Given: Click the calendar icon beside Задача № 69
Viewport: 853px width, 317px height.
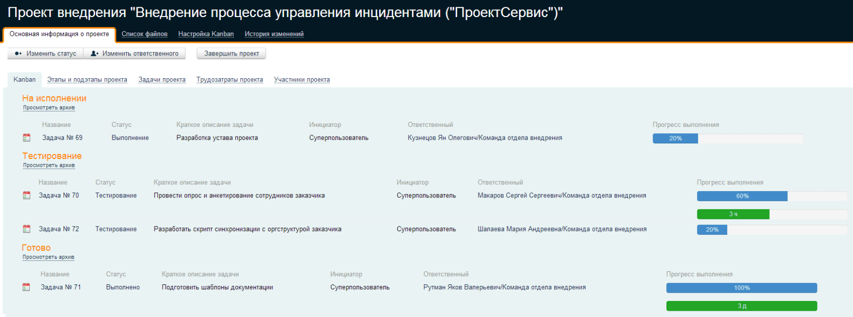Looking at the screenshot, I should 27,138.
